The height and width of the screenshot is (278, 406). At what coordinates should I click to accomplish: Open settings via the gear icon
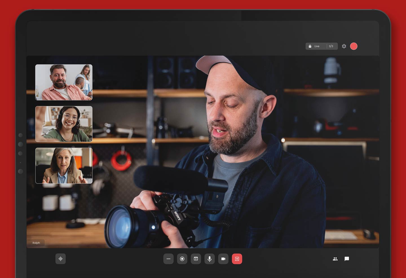(x=344, y=46)
